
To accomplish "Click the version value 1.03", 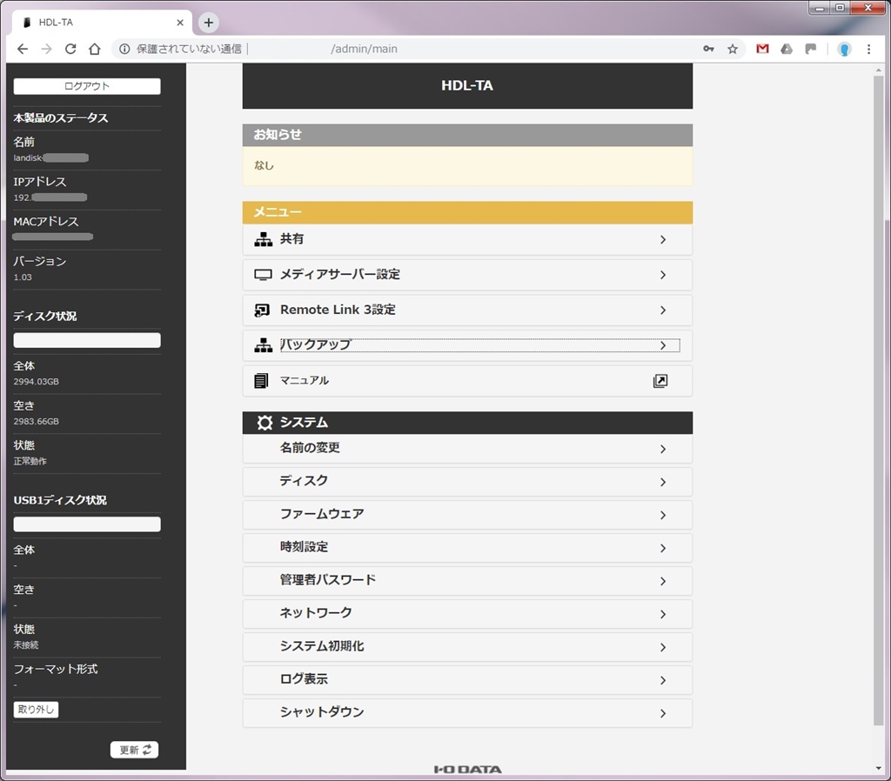I will tap(23, 277).
